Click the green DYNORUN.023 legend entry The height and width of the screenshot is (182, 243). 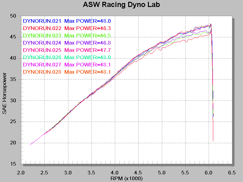[42, 36]
